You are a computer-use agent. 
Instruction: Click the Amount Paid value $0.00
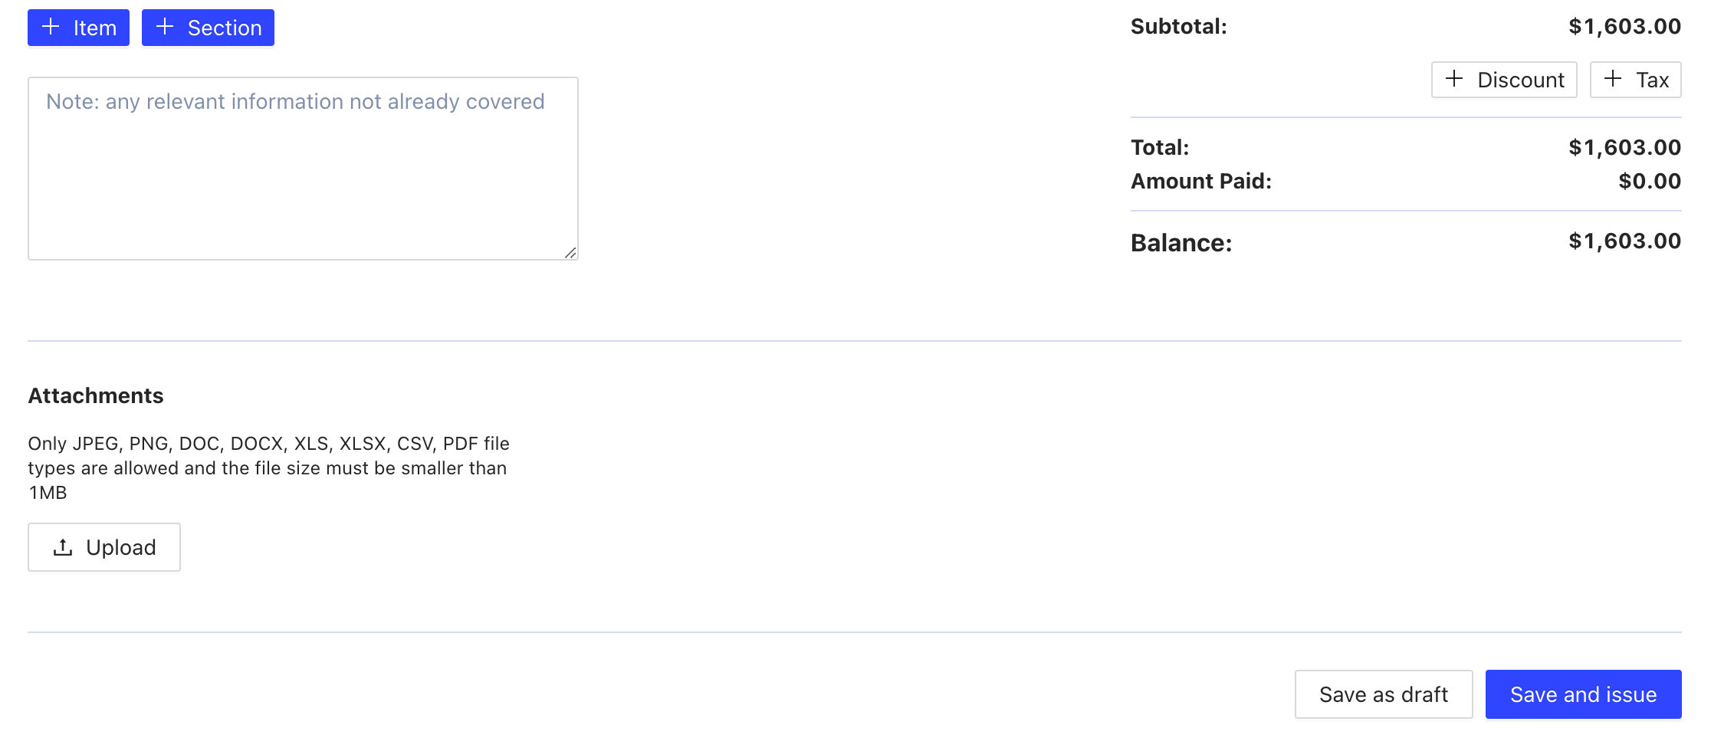coord(1650,181)
